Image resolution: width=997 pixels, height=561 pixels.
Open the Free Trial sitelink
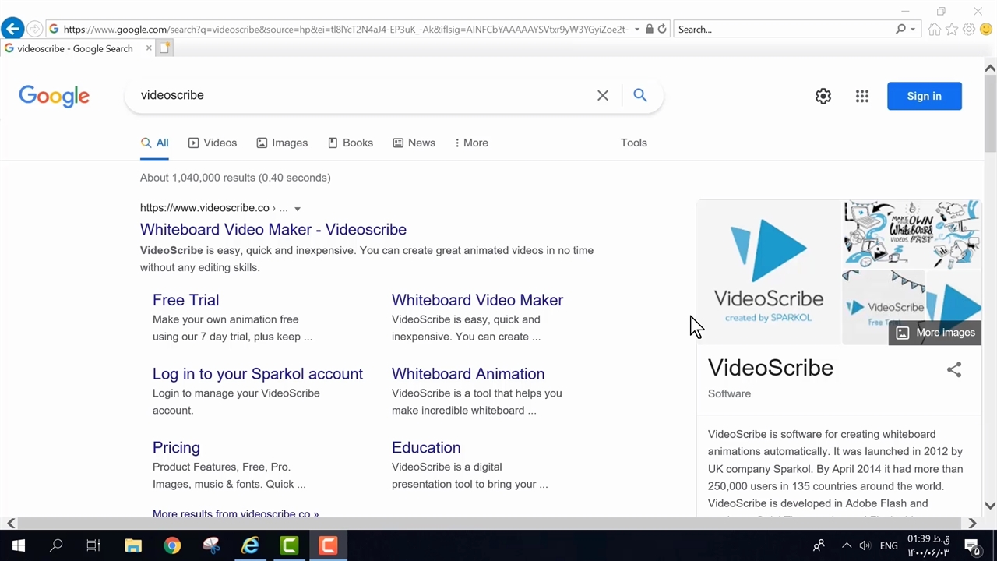(185, 300)
